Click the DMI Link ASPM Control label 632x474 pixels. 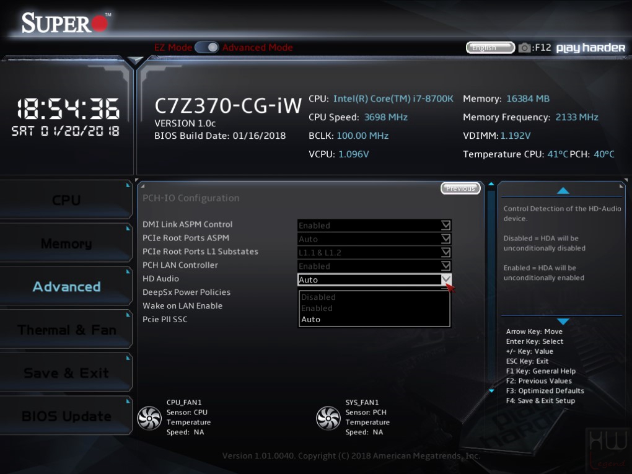(x=187, y=224)
